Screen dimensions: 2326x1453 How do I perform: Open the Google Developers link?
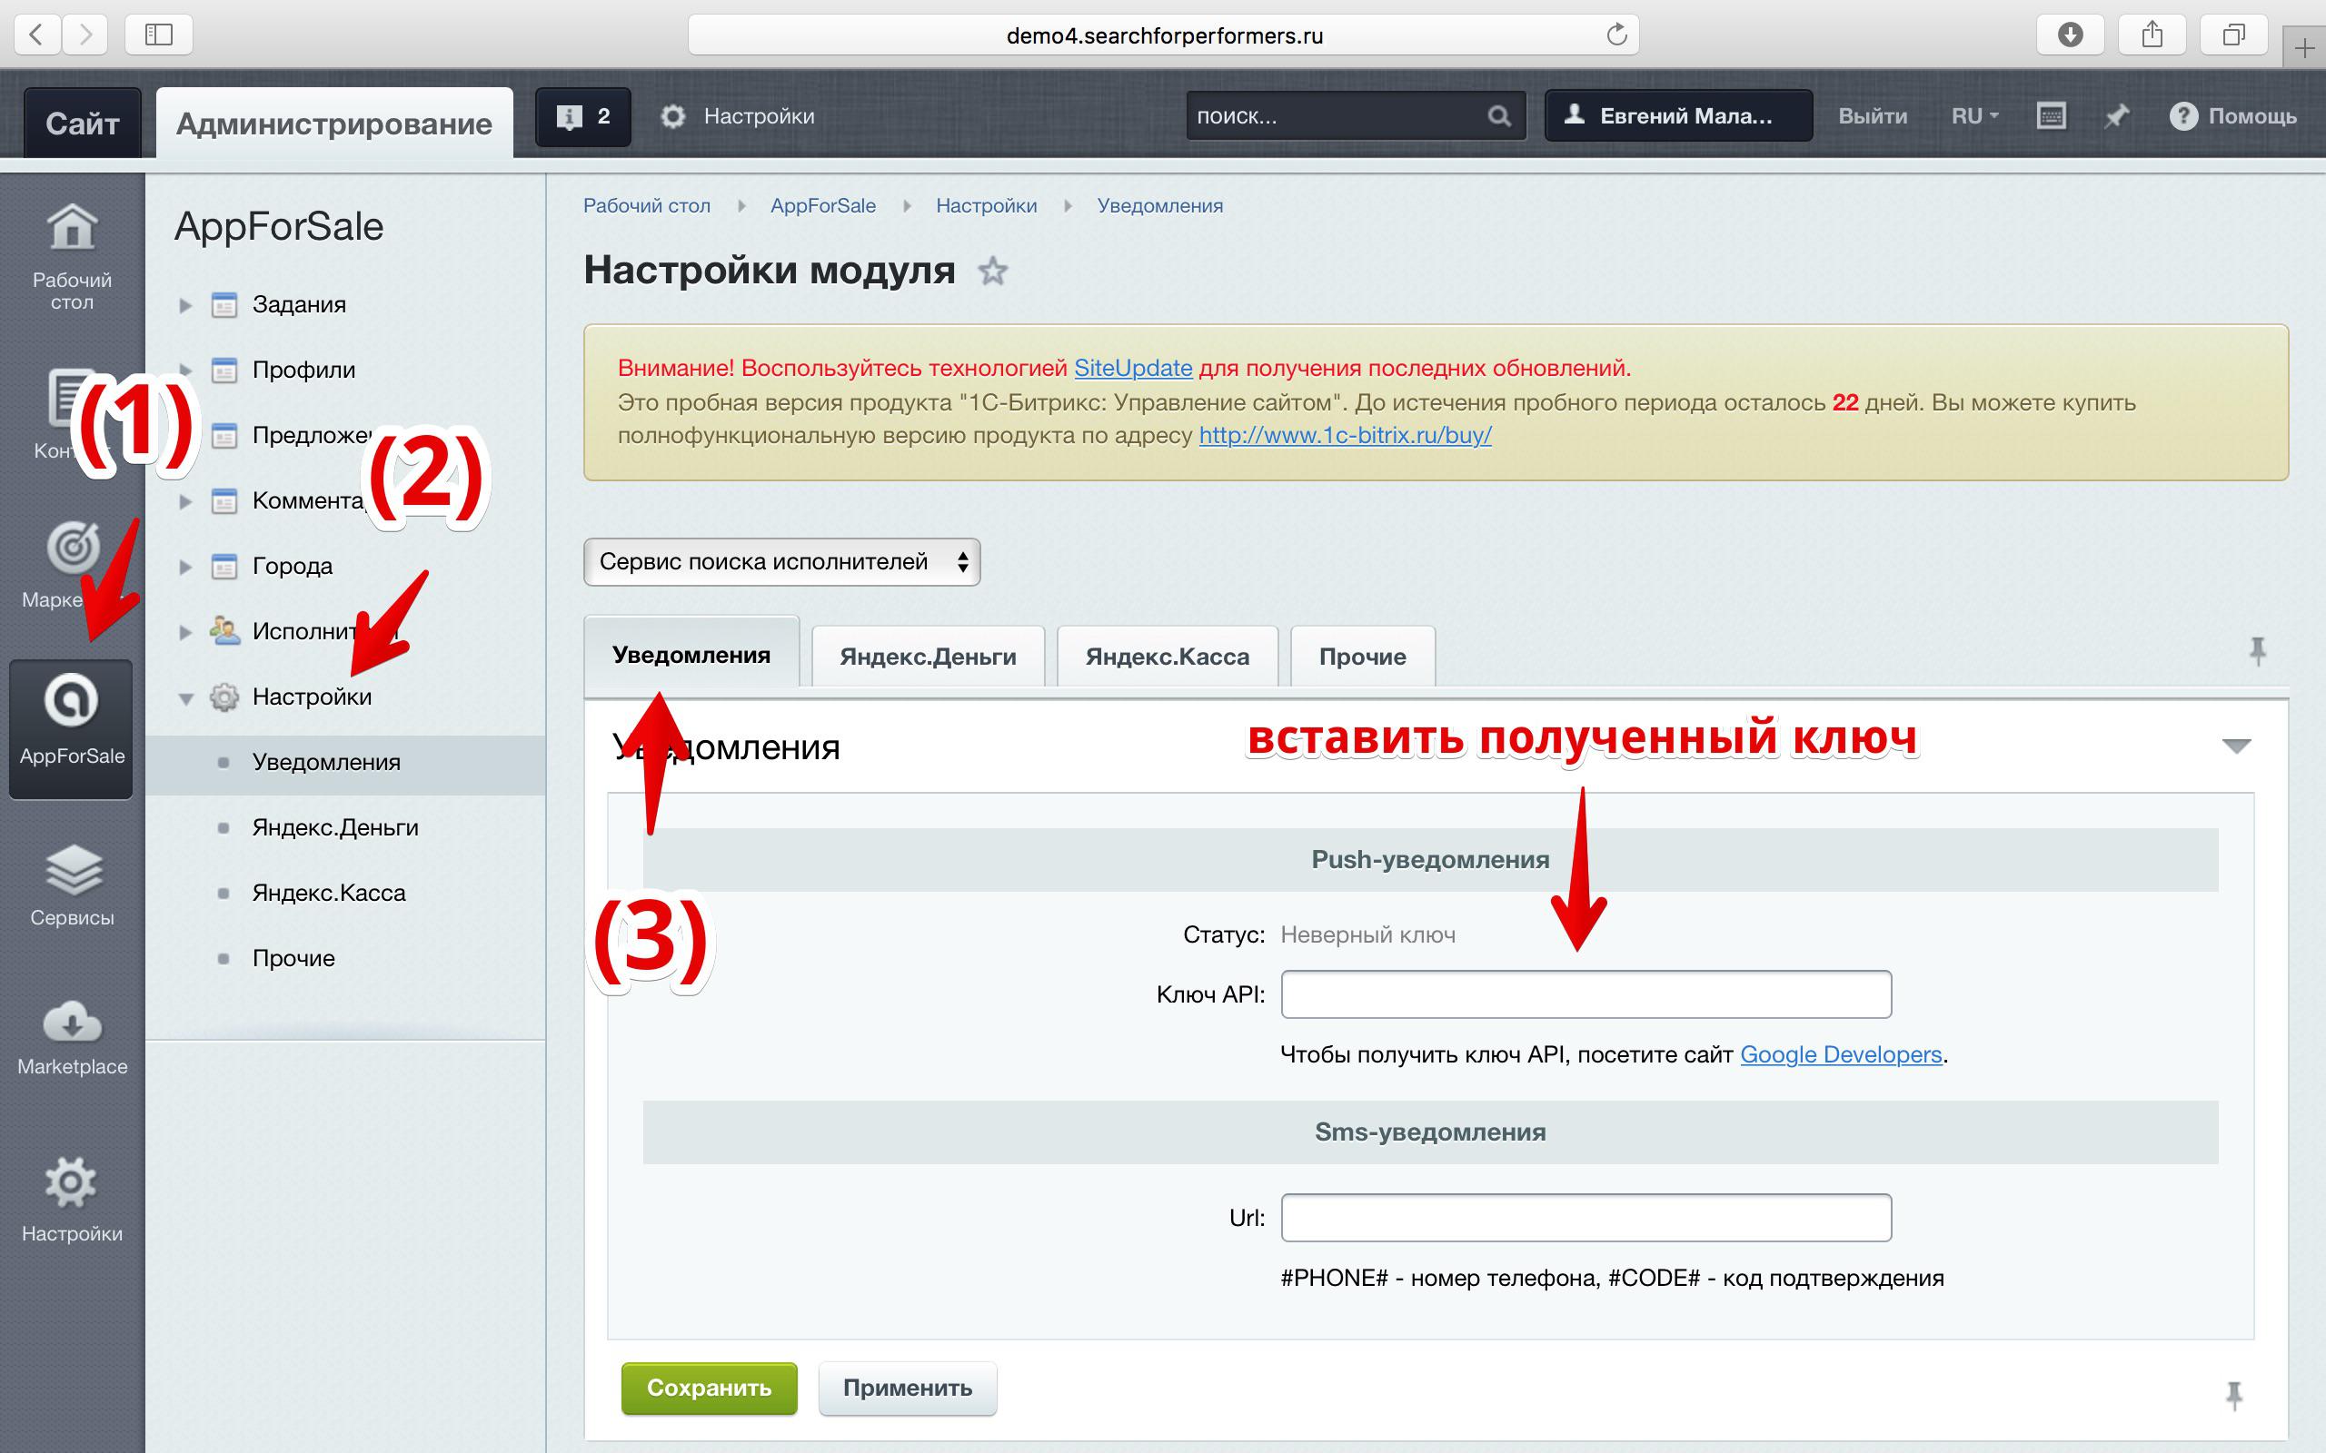point(1841,1054)
